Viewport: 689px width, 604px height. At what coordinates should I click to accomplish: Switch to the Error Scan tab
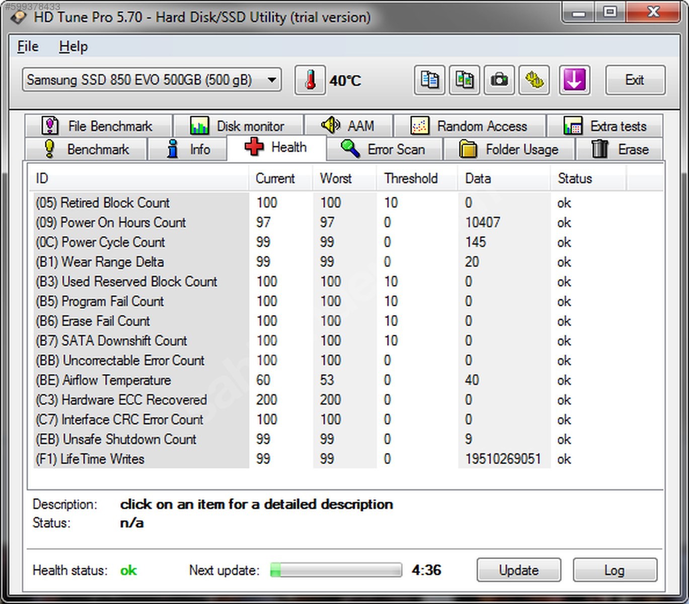[x=385, y=149]
